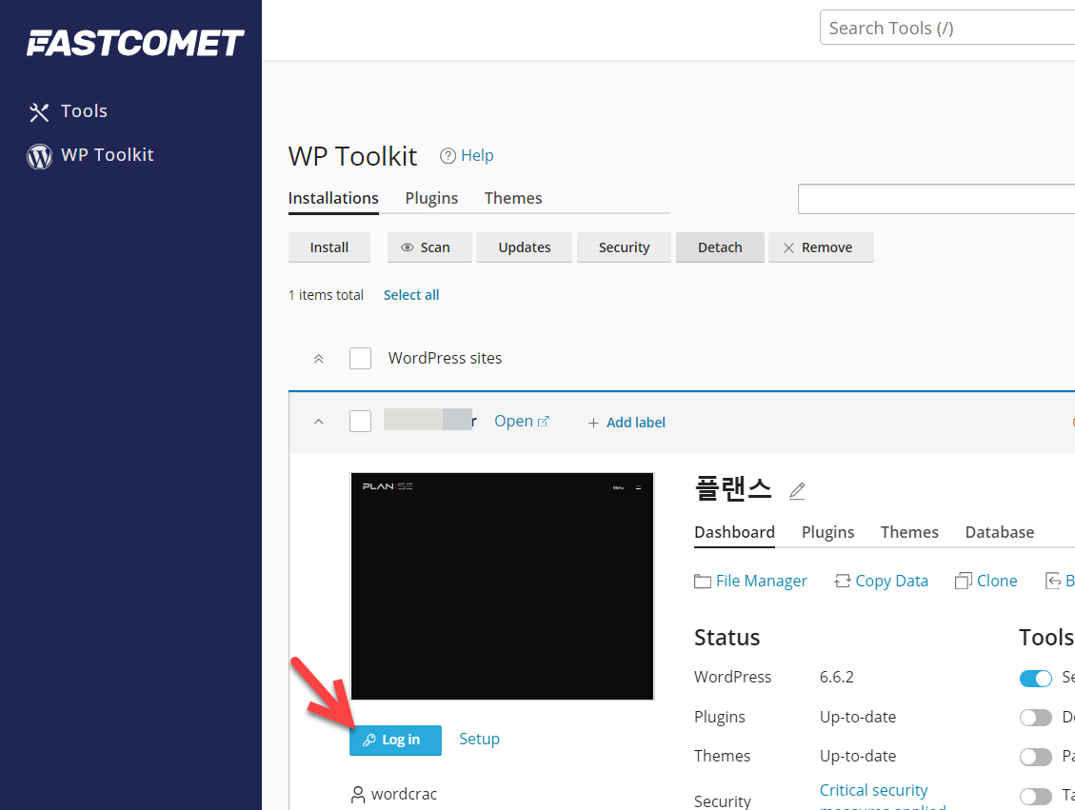The width and height of the screenshot is (1075, 810).
Task: Collapse the site row chevron
Action: [318, 422]
